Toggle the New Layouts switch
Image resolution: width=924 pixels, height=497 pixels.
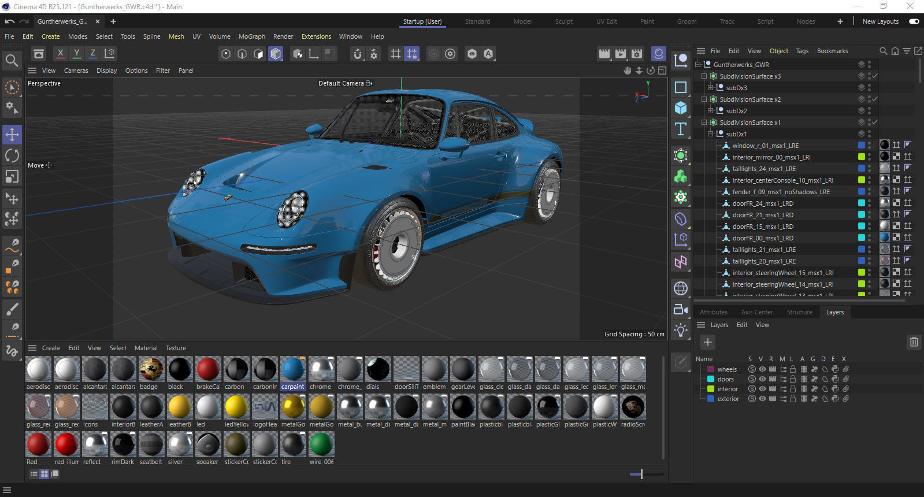(914, 21)
